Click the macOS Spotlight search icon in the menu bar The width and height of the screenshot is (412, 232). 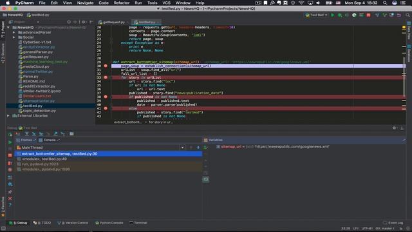point(385,3)
